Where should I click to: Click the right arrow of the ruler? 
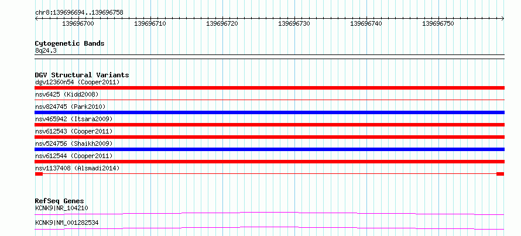click(x=503, y=19)
